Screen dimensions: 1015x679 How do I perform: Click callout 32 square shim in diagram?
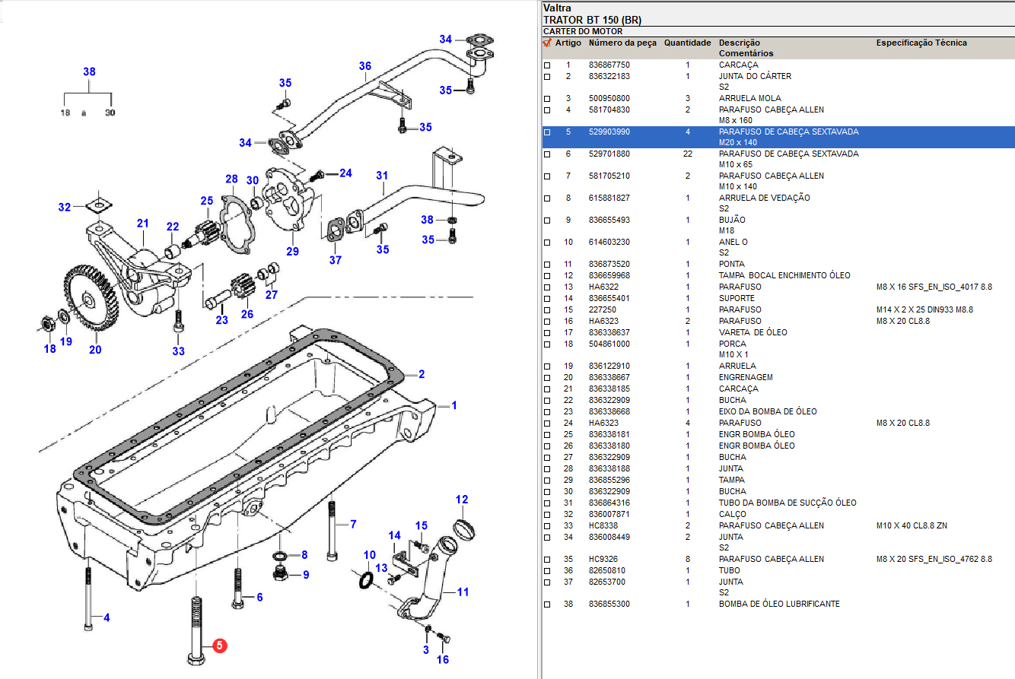click(65, 207)
